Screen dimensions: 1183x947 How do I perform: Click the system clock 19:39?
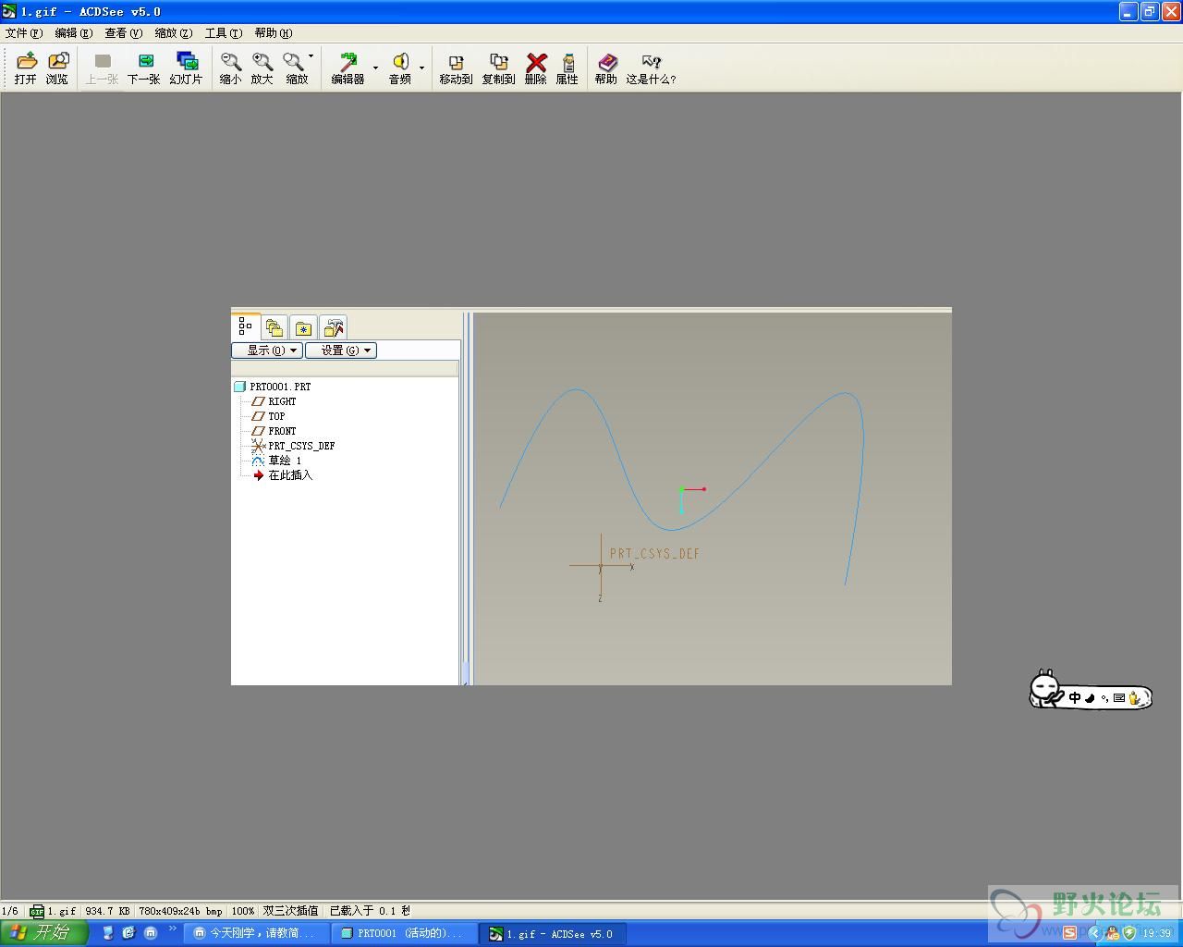click(1157, 934)
